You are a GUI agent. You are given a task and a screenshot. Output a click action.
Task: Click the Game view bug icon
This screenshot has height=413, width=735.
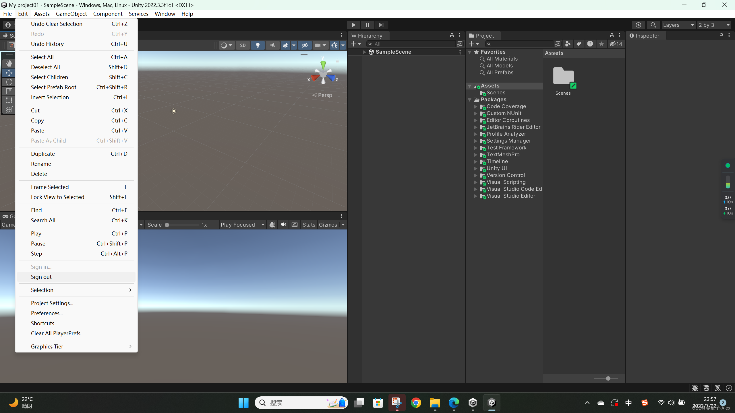coord(272,225)
